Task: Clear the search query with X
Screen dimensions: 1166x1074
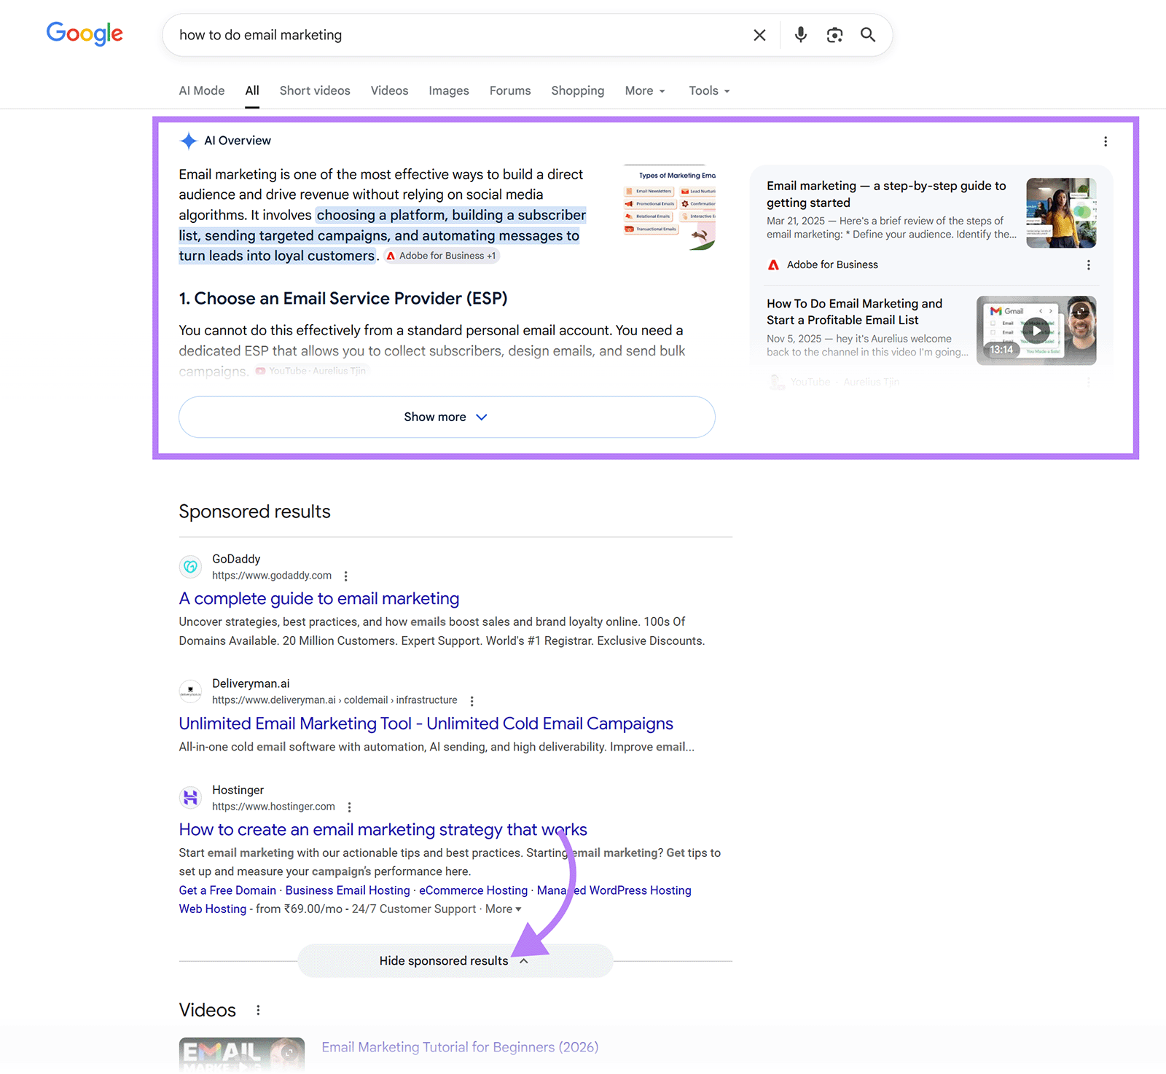Action: 759,35
